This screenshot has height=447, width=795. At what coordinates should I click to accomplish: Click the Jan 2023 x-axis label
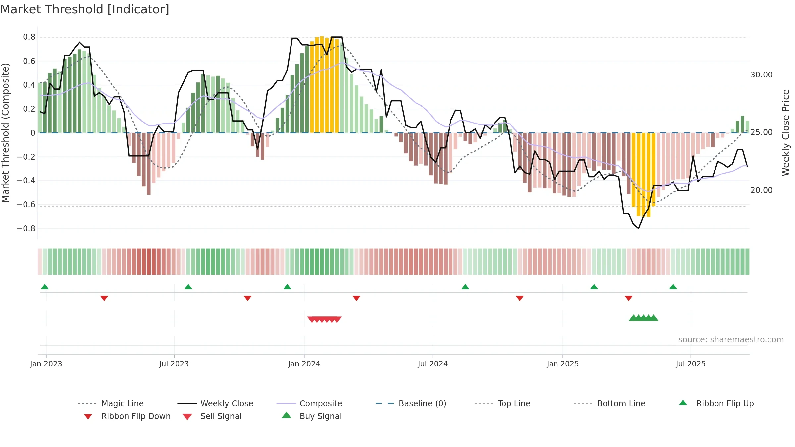click(x=46, y=364)
